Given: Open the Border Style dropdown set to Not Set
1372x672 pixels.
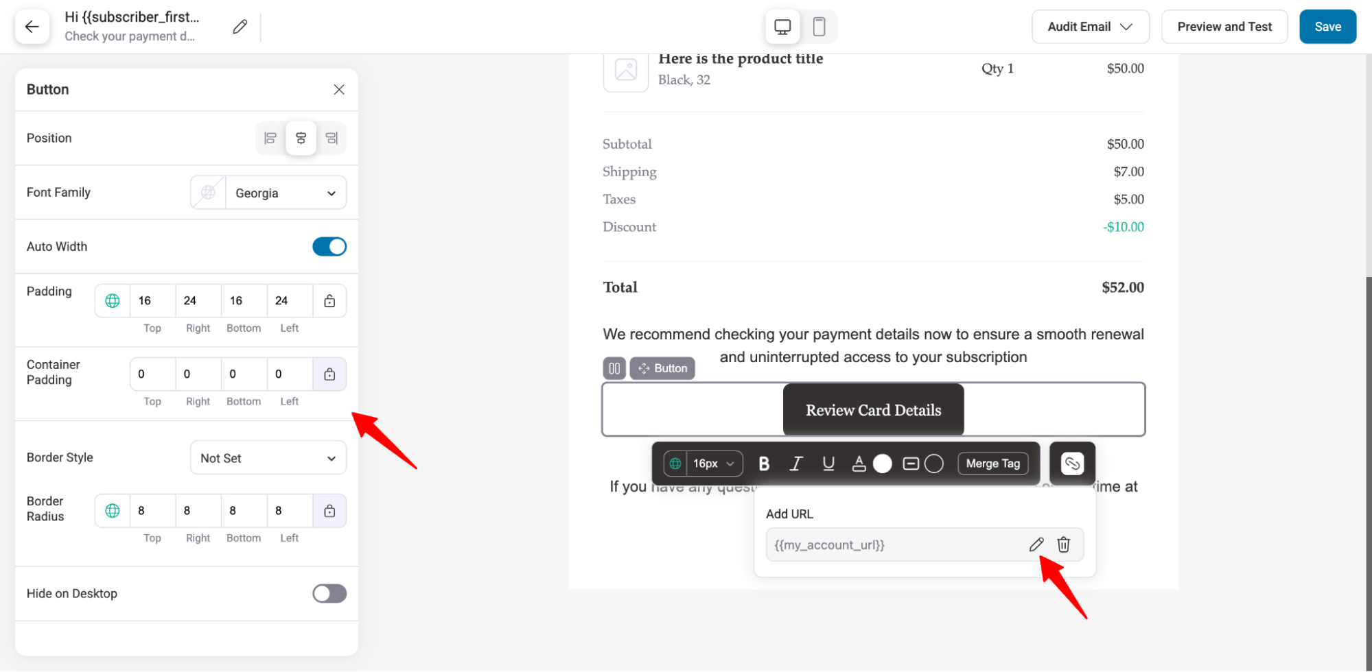Looking at the screenshot, I should click(x=268, y=457).
